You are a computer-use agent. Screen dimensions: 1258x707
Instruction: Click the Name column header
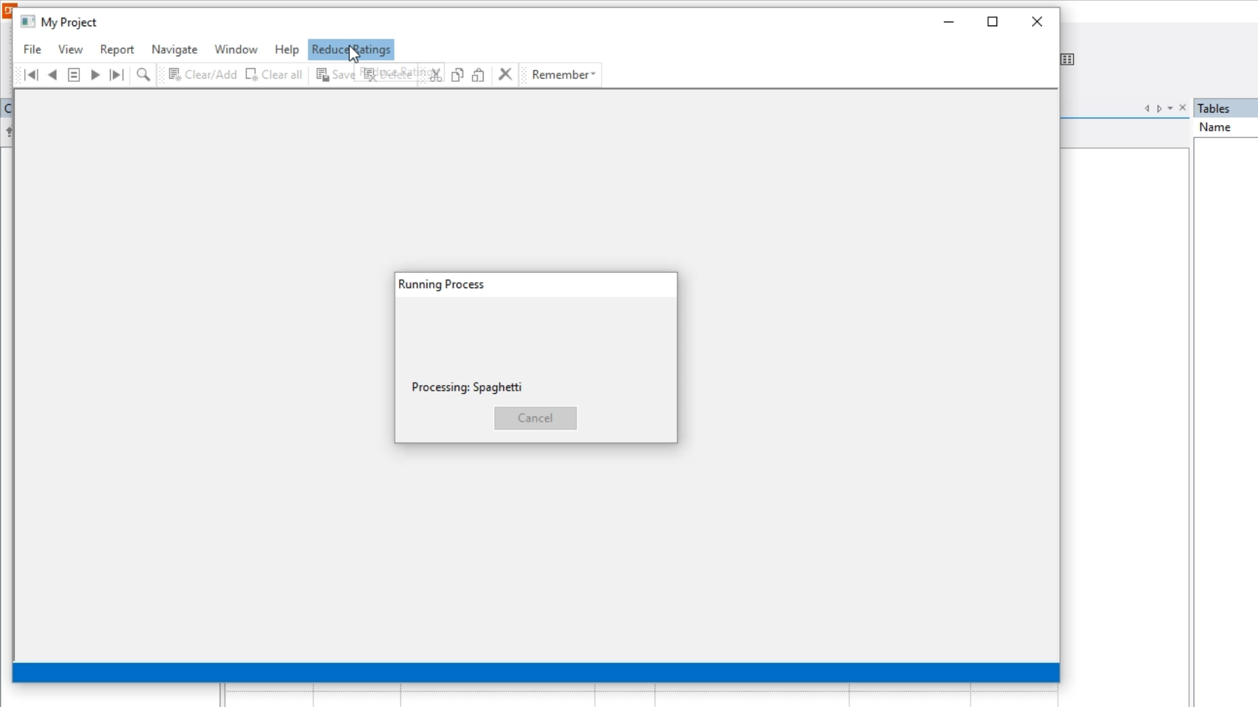[x=1215, y=128]
